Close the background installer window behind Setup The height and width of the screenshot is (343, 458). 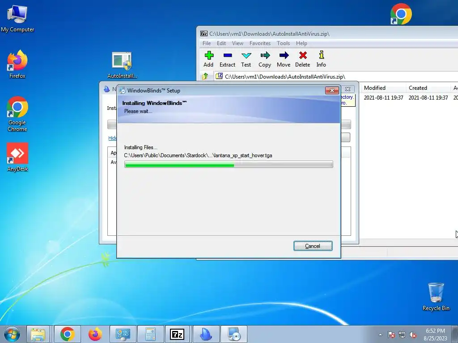(348, 89)
